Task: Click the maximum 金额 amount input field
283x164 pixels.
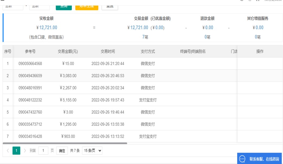Action: click(39, 6)
